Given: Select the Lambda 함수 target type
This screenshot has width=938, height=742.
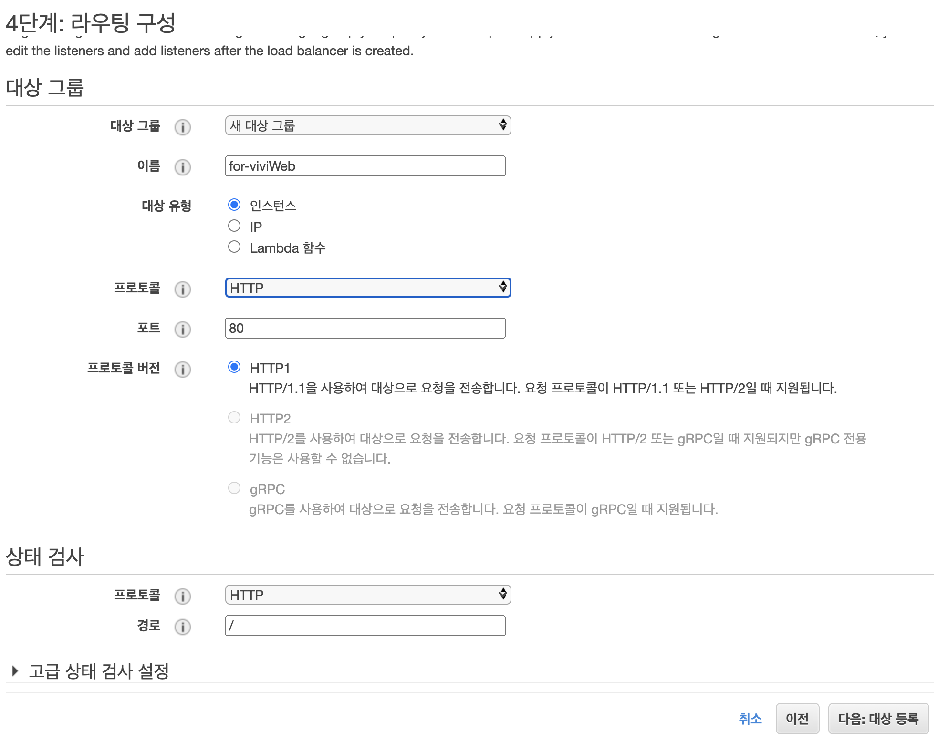Looking at the screenshot, I should [234, 247].
